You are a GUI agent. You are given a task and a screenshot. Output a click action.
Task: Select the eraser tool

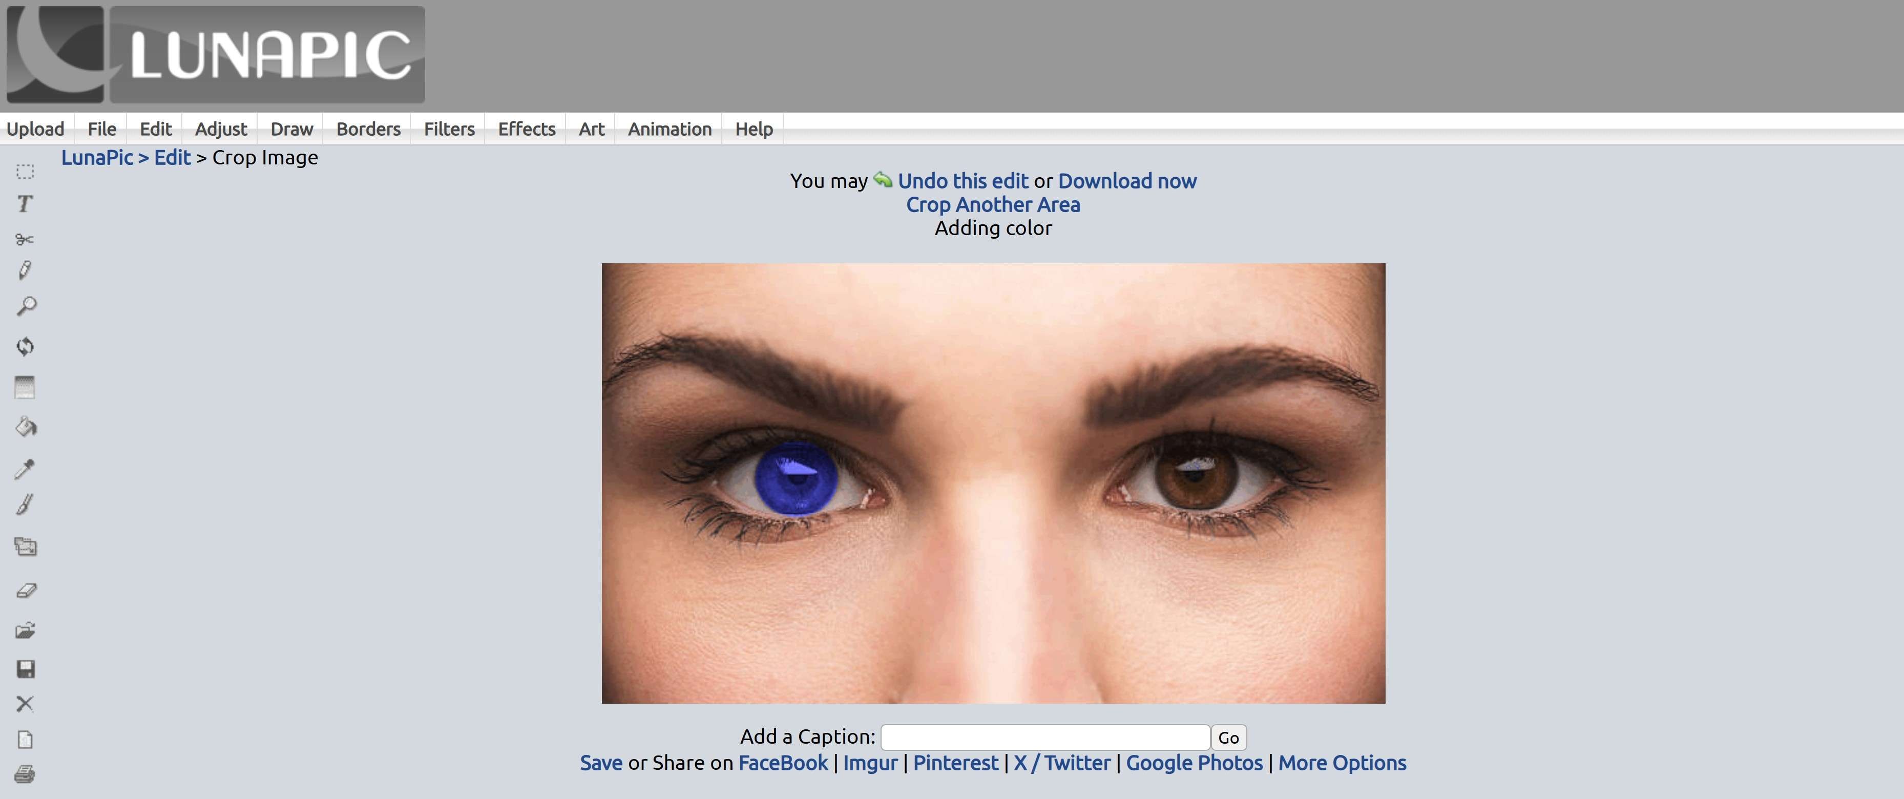click(x=26, y=591)
